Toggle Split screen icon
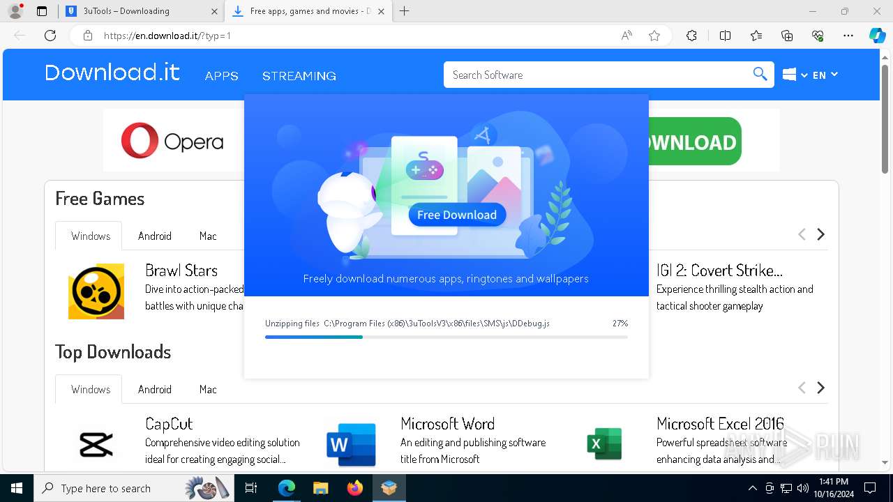This screenshot has height=502, width=893. (x=725, y=36)
